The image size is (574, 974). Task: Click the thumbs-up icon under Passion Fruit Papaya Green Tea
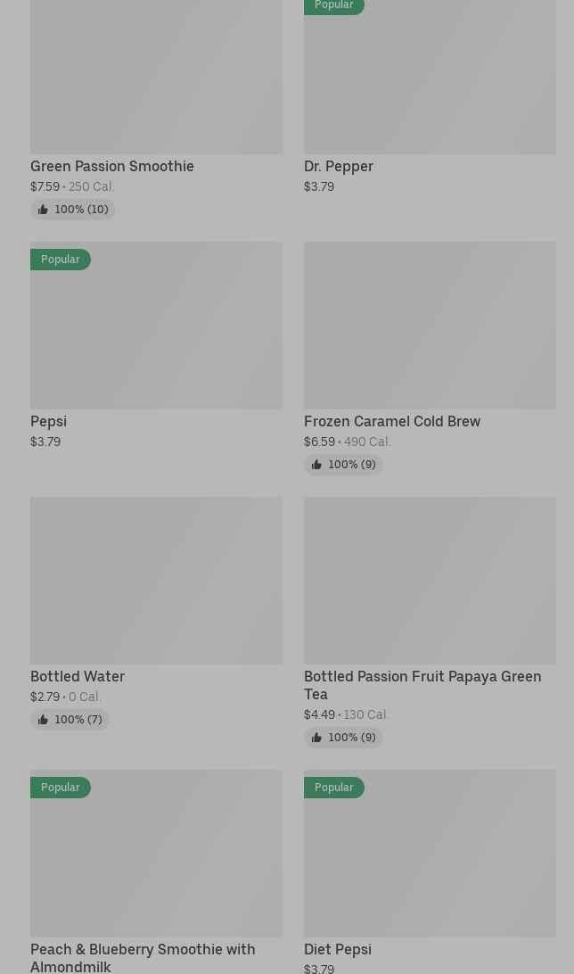[x=316, y=738]
